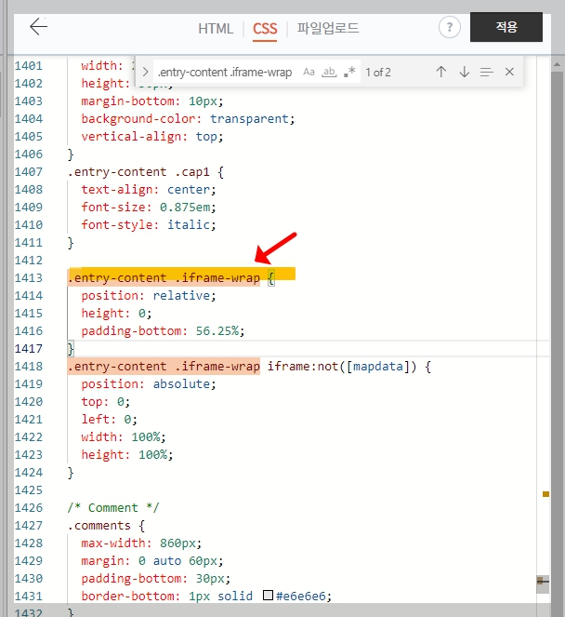Expand the replace field chevron
The image size is (565, 617).
[x=145, y=72]
